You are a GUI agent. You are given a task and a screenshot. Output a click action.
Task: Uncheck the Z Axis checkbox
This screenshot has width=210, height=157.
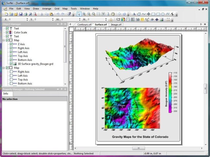(x=11, y=44)
